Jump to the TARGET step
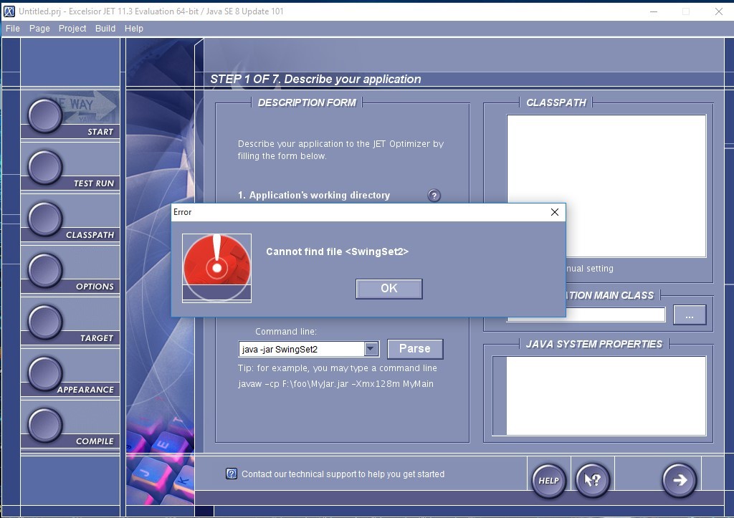The image size is (734, 518). click(45, 322)
